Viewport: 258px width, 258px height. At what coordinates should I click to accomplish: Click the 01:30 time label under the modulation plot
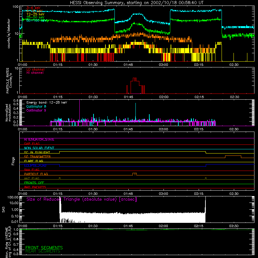click(93, 129)
